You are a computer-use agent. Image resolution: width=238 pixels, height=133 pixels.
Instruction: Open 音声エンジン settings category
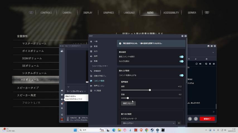[99, 86]
